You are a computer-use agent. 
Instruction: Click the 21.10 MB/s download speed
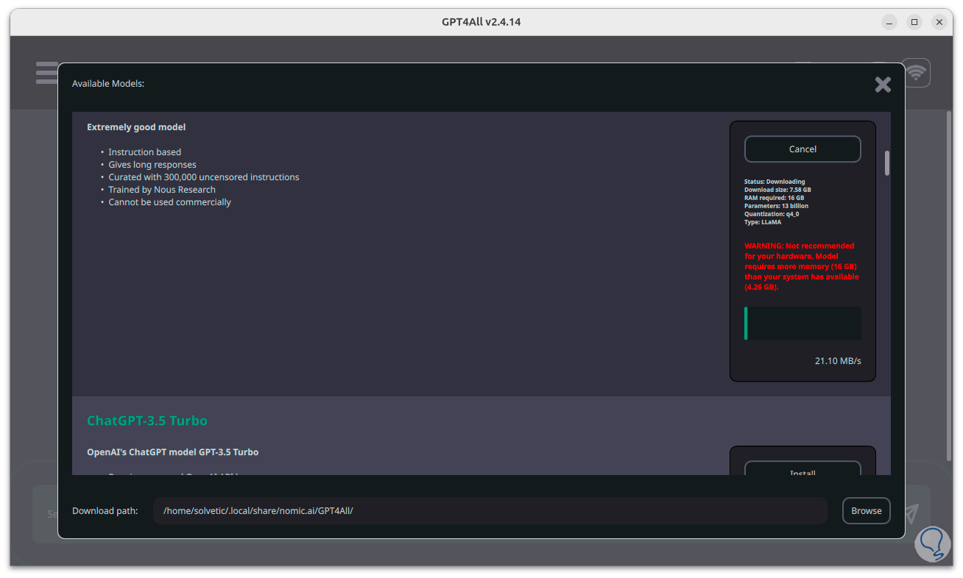[838, 361]
